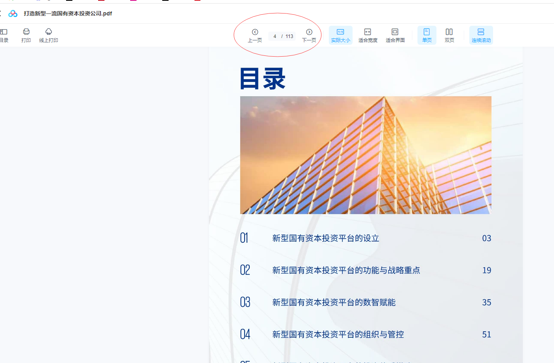Open chapter 04 组织与管控 entry
Screen dimensions: 554x363
point(338,334)
